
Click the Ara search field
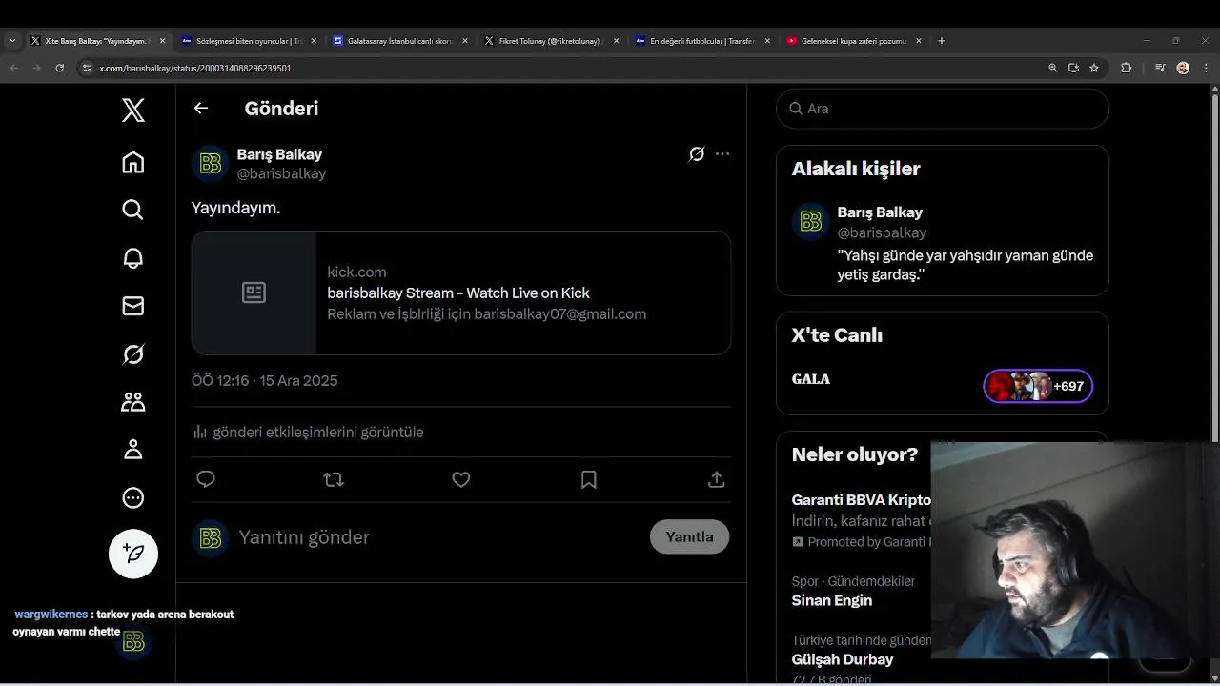click(x=943, y=109)
